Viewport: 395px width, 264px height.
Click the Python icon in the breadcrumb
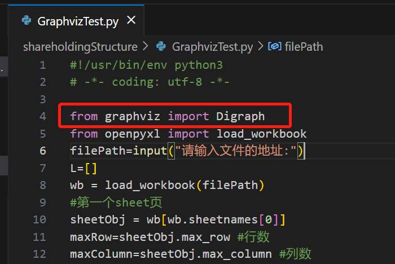click(x=161, y=46)
